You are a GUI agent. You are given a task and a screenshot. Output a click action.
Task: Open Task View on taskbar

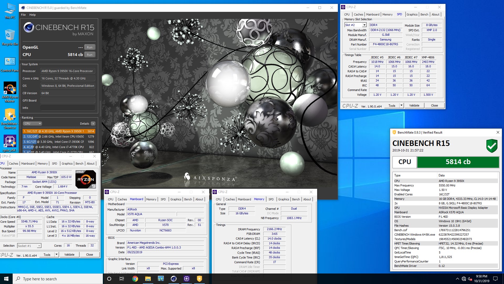[122, 279]
